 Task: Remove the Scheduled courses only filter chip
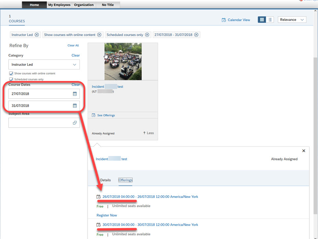click(x=147, y=35)
